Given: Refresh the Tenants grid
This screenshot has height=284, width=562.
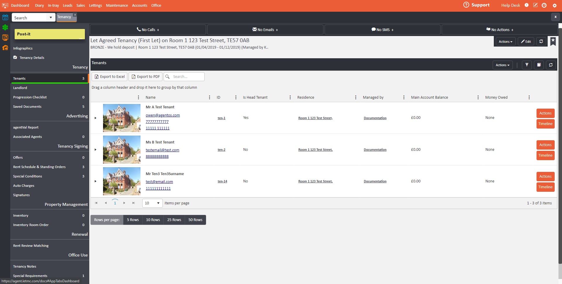Looking at the screenshot, I should click(x=551, y=65).
